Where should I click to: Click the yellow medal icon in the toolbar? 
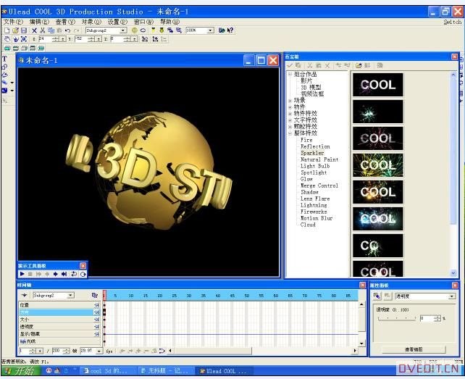(162, 30)
